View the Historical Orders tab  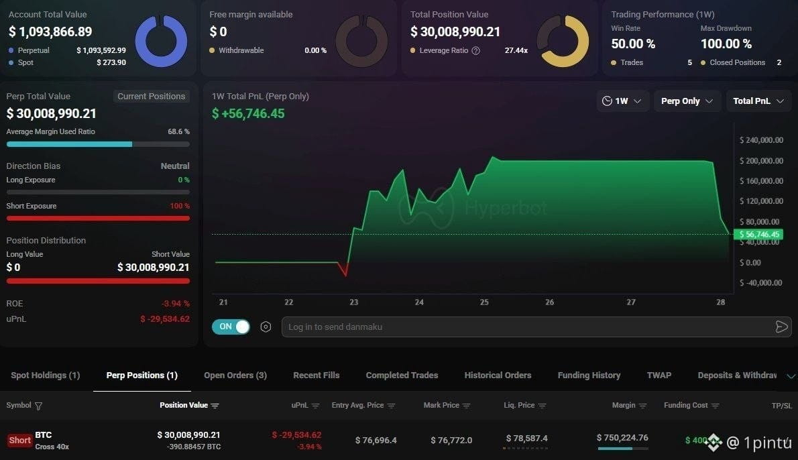pyautogui.click(x=498, y=375)
